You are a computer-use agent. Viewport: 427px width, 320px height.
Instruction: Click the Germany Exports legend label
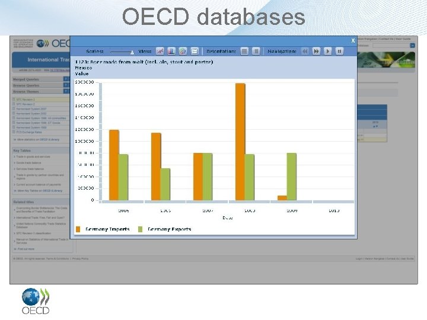(170, 229)
